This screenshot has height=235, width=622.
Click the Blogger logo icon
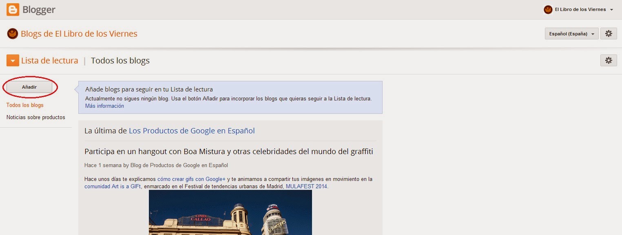point(13,9)
